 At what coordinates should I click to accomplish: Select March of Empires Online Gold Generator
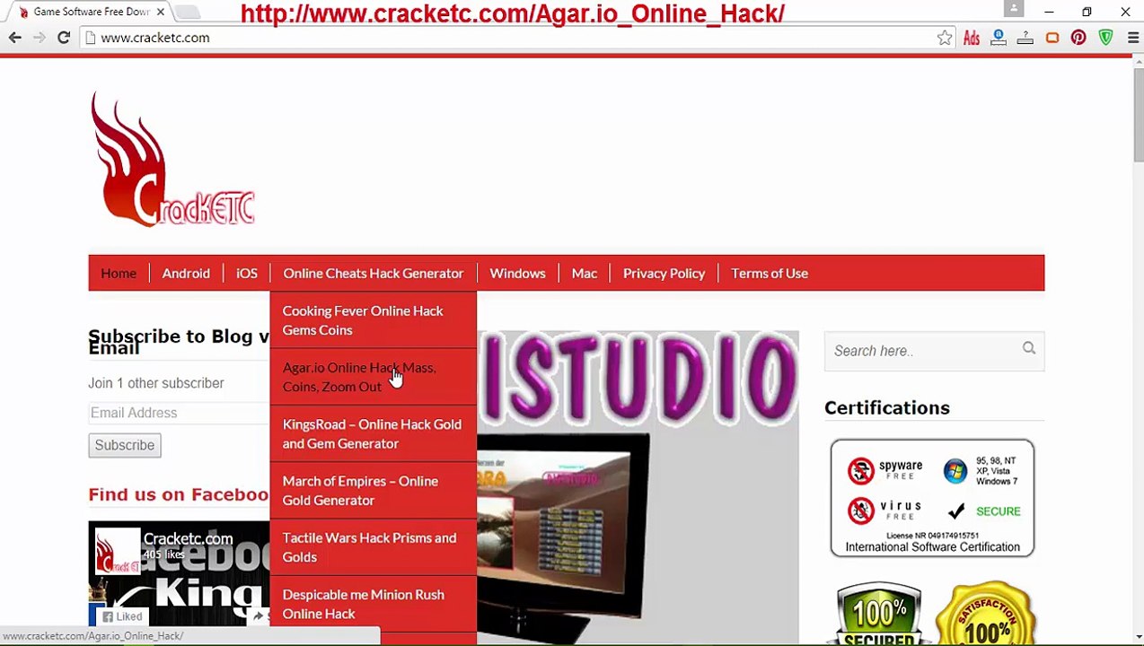[373, 491]
